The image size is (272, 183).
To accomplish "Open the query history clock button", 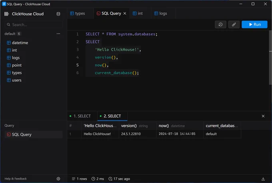I will [220, 24].
